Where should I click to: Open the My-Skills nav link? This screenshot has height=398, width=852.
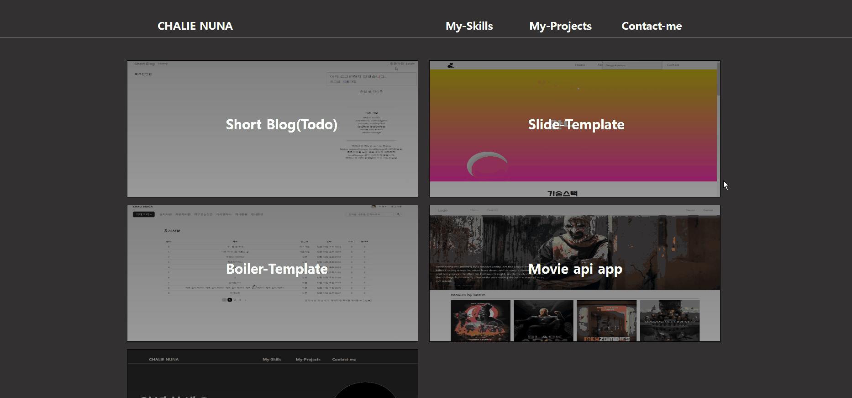tap(469, 26)
